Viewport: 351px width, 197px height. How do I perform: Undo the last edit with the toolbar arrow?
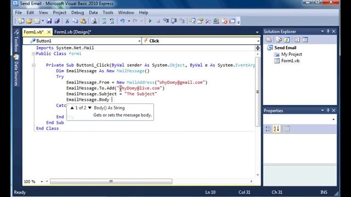(122, 21)
